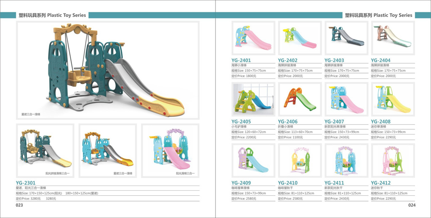
Task: Open the 阳光拼接滑梯三合一 thumbnail
Action: pyautogui.click(x=45, y=150)
